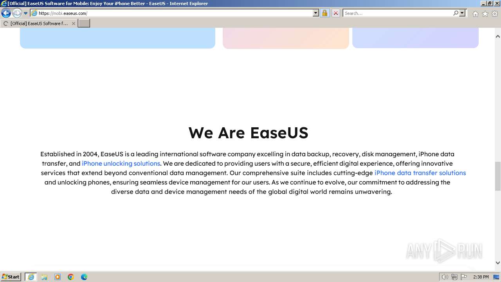
Task: Open the recent pages dropdown arrow
Action: [26, 13]
